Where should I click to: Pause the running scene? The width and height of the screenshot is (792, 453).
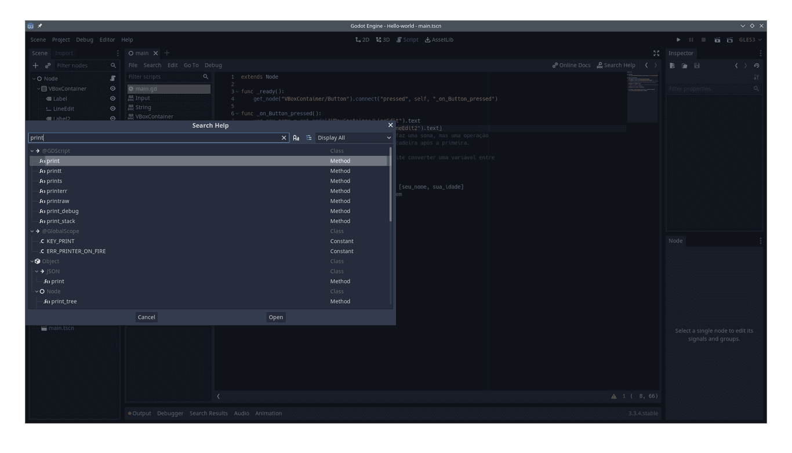[x=691, y=39]
